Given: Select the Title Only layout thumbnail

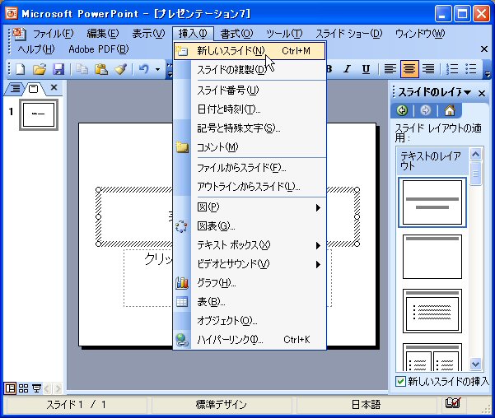Looking at the screenshot, I should pyautogui.click(x=432, y=257).
